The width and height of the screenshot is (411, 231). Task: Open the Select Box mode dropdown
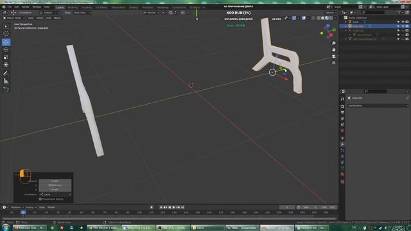click(x=82, y=13)
